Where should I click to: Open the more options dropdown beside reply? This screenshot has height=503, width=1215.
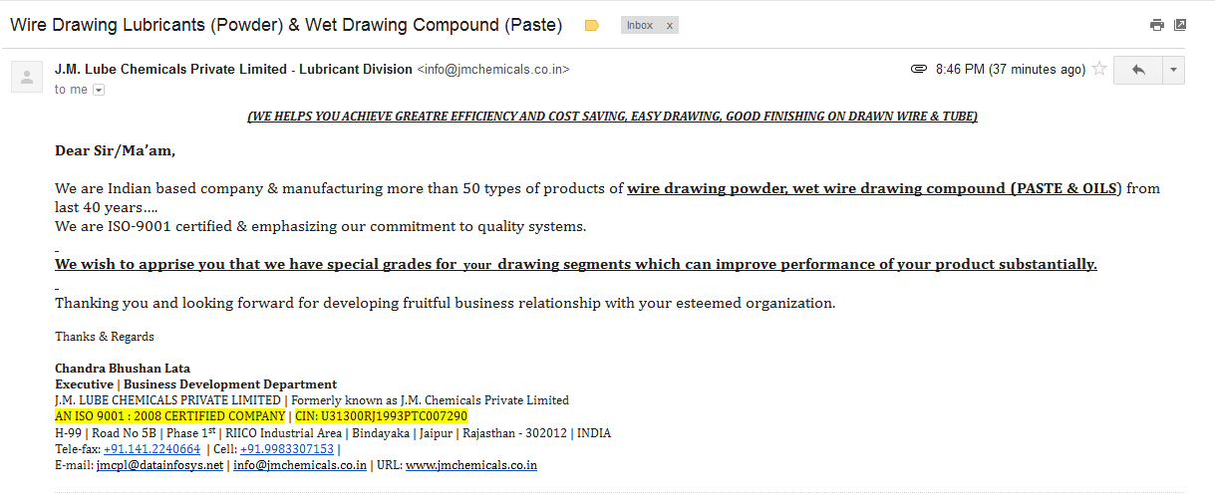click(1173, 70)
